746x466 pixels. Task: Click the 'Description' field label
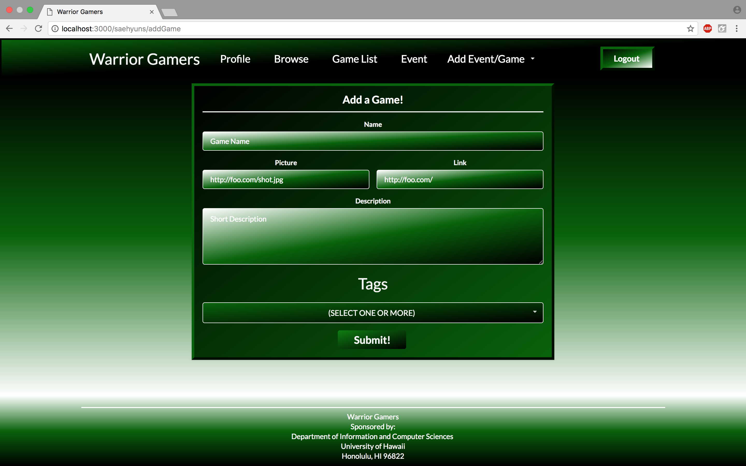tap(373, 201)
